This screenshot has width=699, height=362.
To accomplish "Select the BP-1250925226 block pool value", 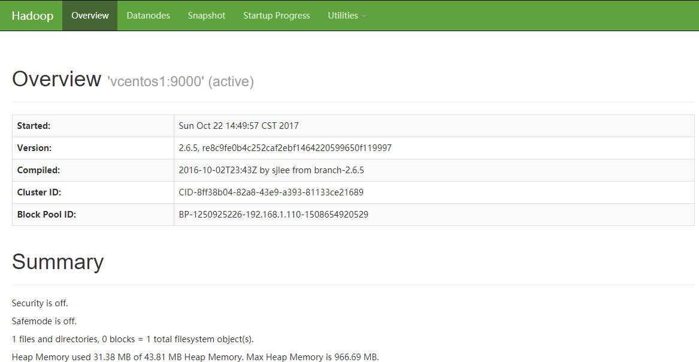I will click(274, 215).
